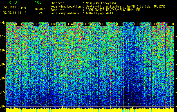Click the 1118 time marker
Viewport: 177px width, 112px height.
(137, 24)
